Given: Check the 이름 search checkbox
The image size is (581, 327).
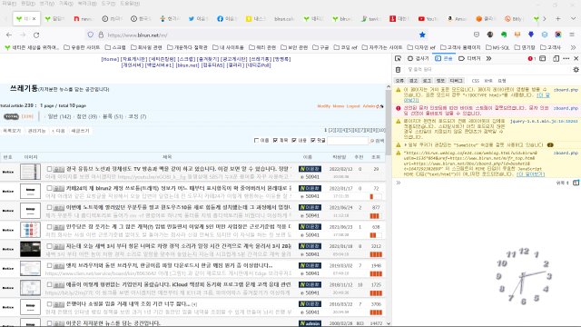Looking at the screenshot, I should coord(256,141).
